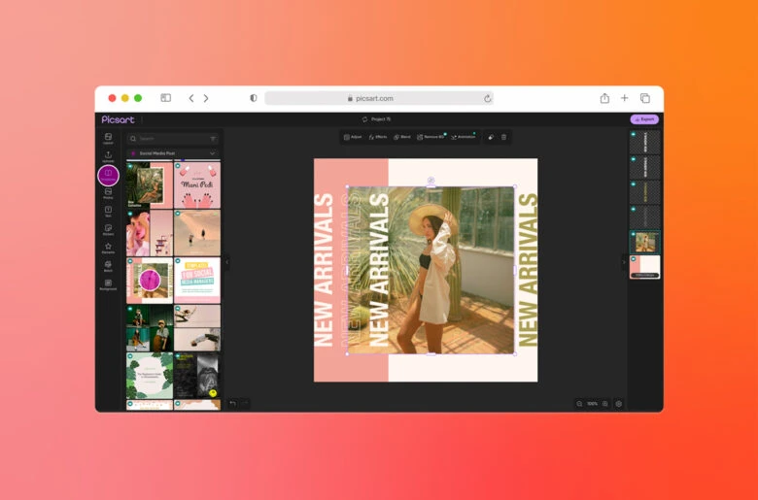Image resolution: width=758 pixels, height=500 pixels.
Task: Delete selected image with trash icon
Action: click(503, 137)
